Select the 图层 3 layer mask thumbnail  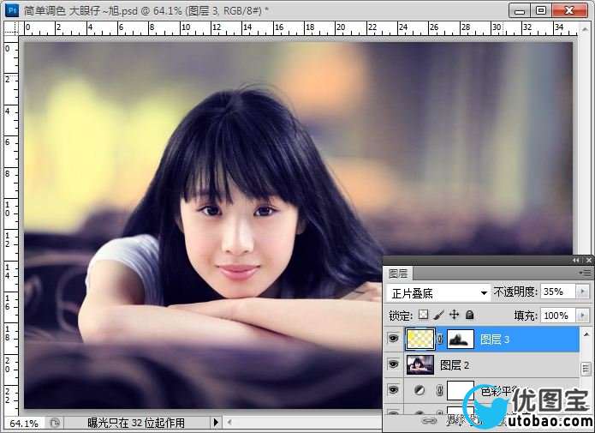pyautogui.click(x=461, y=339)
